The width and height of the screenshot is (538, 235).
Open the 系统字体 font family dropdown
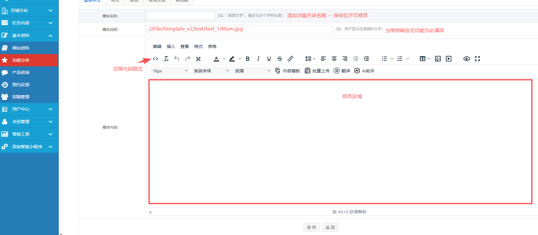(211, 71)
